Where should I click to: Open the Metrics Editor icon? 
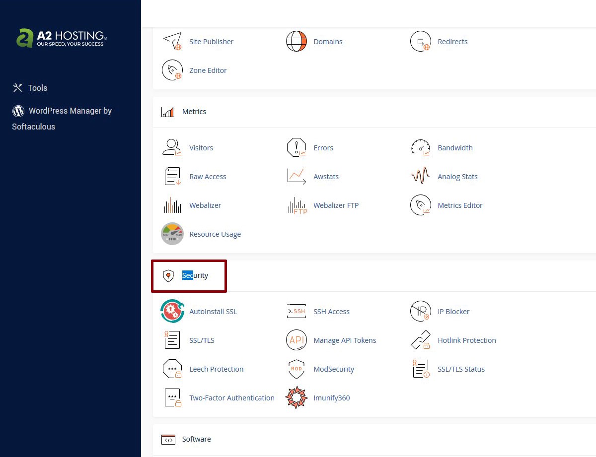coord(421,205)
